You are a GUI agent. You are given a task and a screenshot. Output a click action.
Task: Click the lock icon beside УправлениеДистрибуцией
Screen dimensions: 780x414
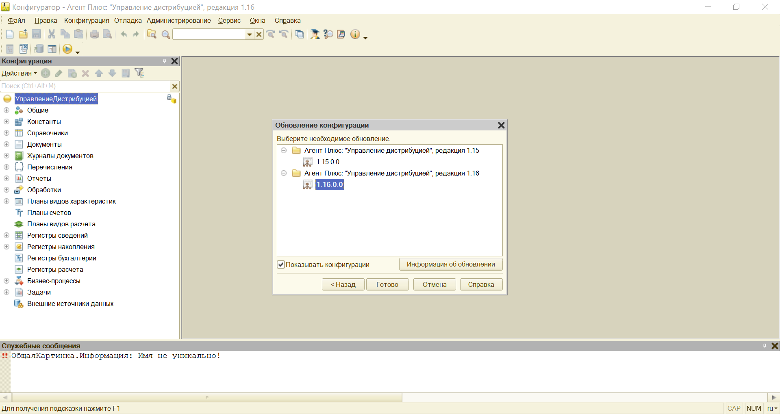click(171, 99)
